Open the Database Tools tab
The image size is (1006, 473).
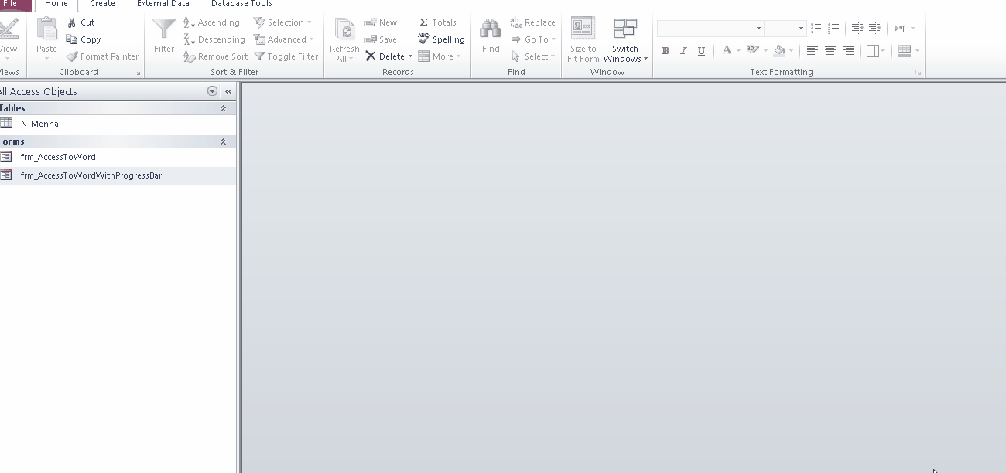[241, 4]
